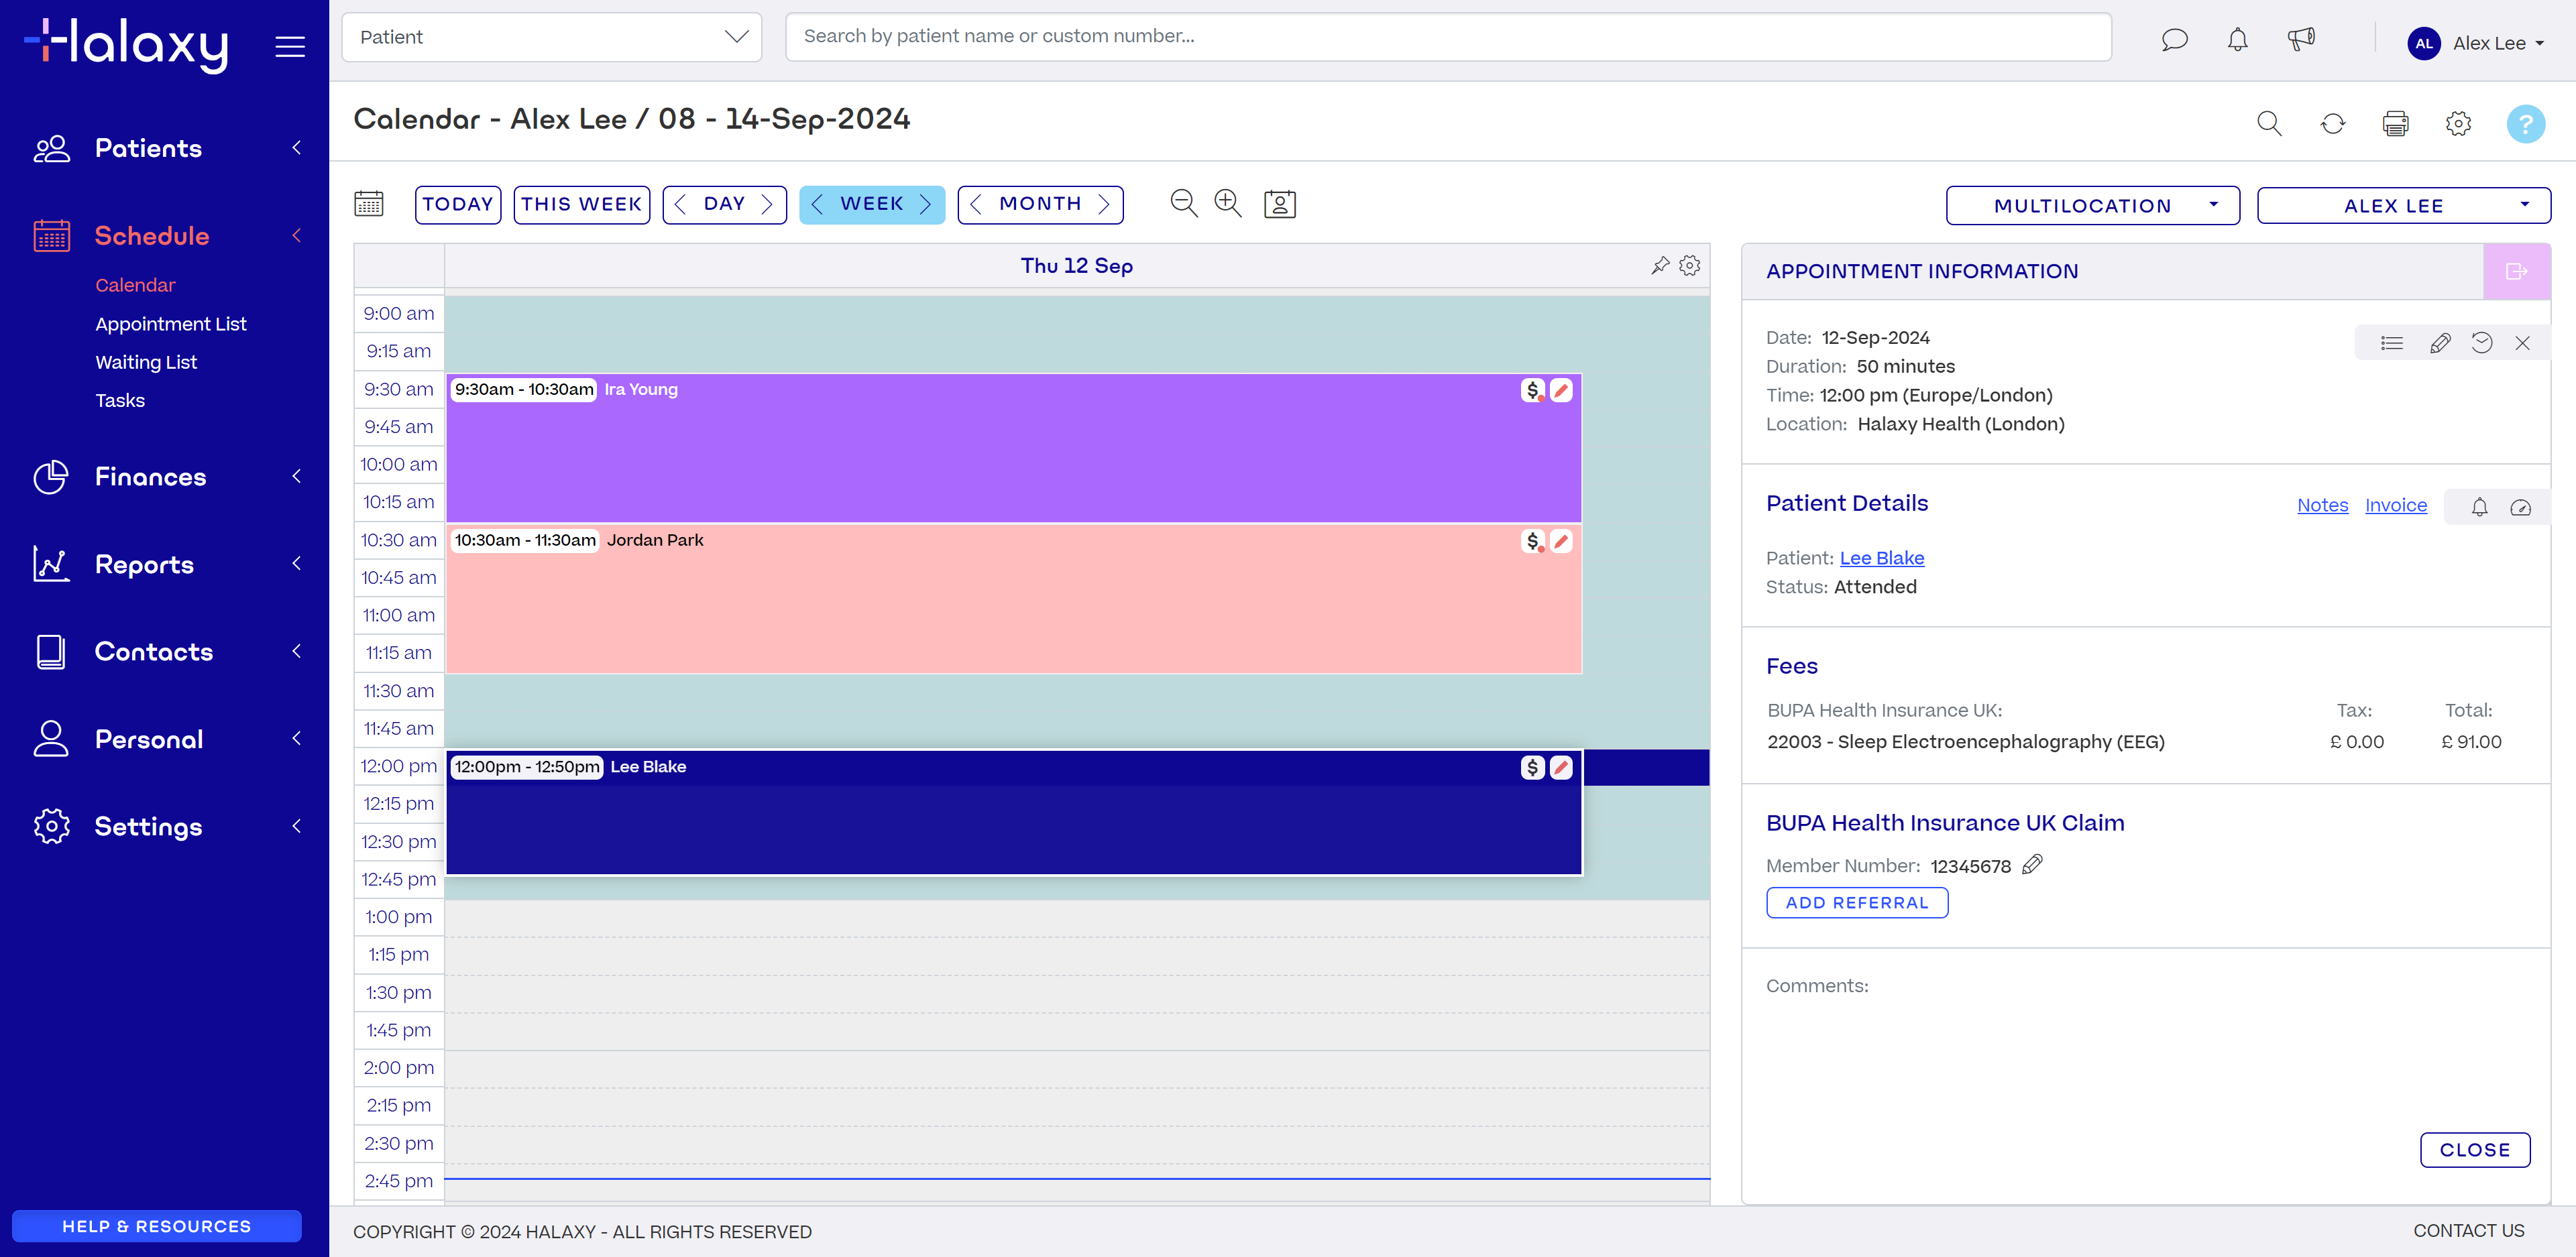This screenshot has height=1257, width=2576.
Task: Click the ADD REFERRAL button
Action: 1857,902
